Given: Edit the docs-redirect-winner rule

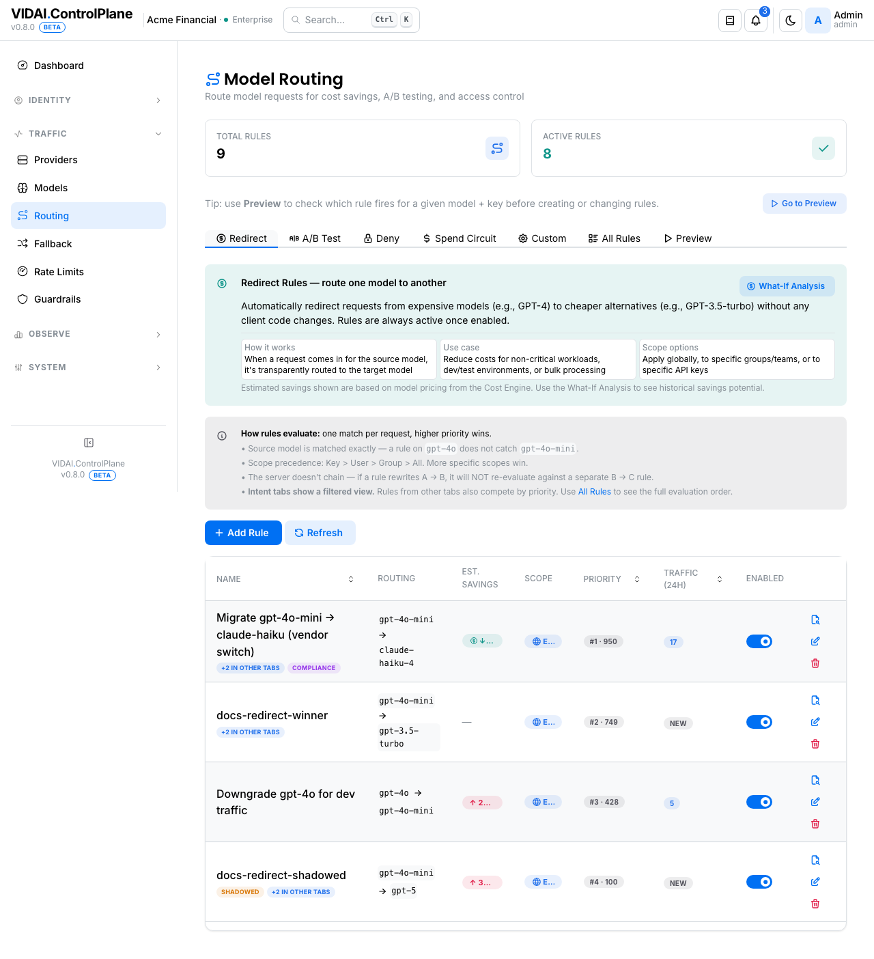Looking at the screenshot, I should tap(815, 722).
